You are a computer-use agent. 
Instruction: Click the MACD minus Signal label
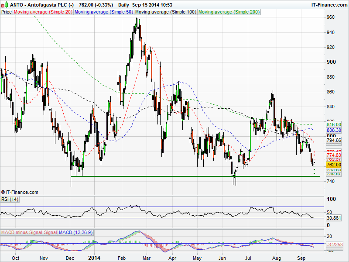(21, 231)
